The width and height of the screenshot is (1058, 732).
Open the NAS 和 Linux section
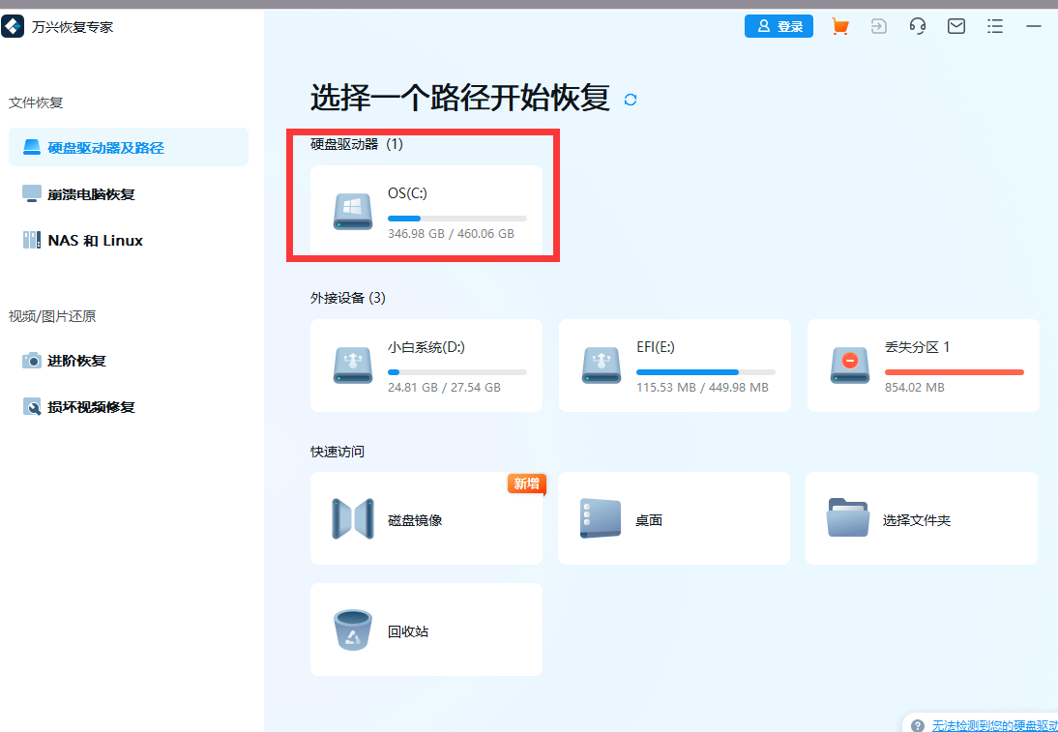coord(97,240)
